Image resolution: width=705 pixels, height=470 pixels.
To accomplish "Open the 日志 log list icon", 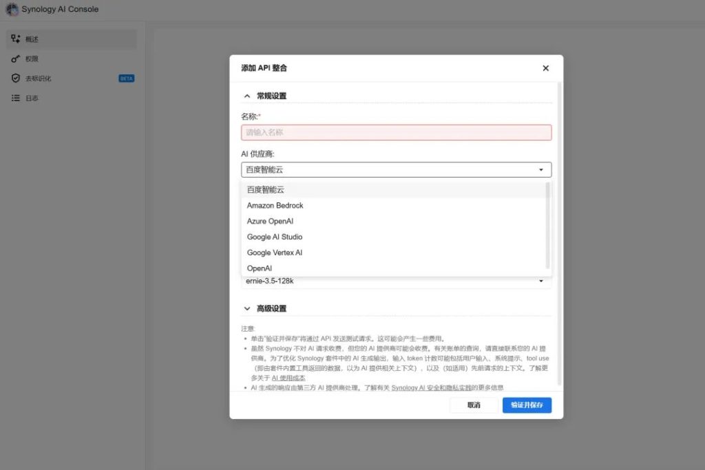I will (15, 98).
